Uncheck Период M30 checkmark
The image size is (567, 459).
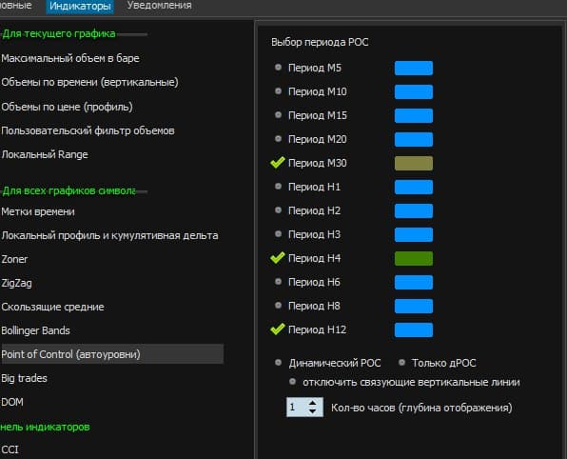click(278, 163)
